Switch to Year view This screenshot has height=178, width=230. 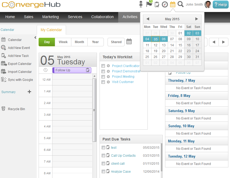95,42
